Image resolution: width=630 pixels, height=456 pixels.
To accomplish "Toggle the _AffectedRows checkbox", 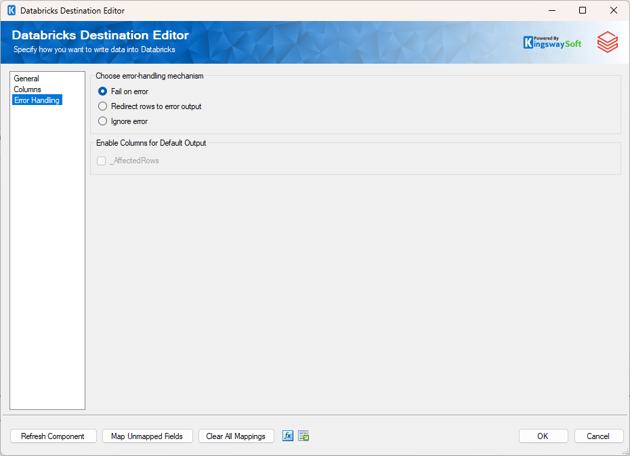I will pyautogui.click(x=101, y=161).
